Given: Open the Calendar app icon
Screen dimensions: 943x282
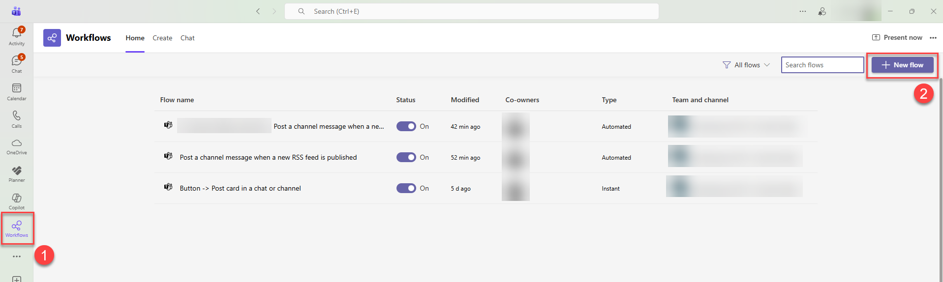Looking at the screenshot, I should [x=17, y=91].
